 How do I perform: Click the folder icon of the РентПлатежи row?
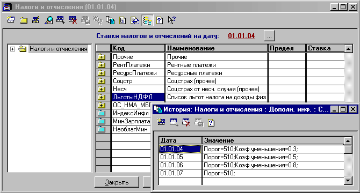(x=101, y=65)
